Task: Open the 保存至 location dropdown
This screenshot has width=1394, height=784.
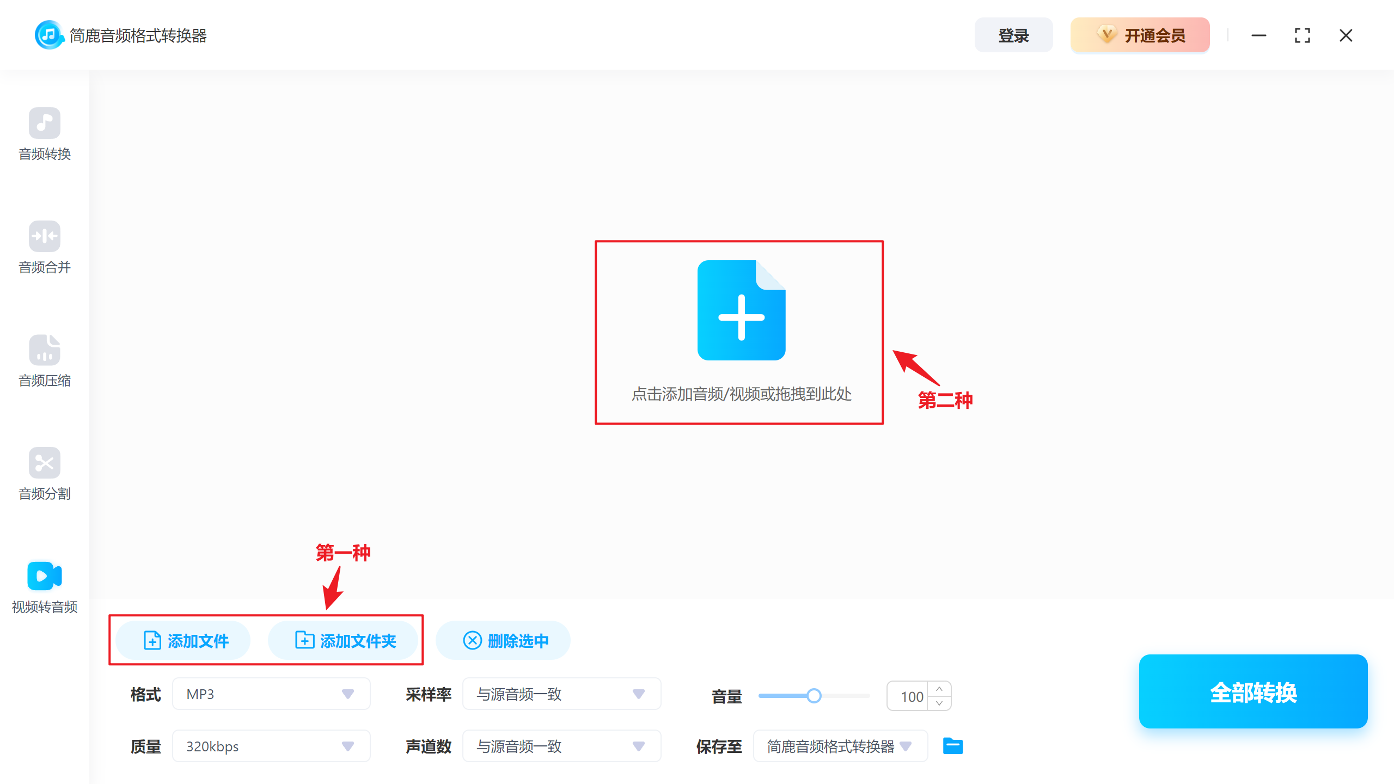Action: click(907, 746)
